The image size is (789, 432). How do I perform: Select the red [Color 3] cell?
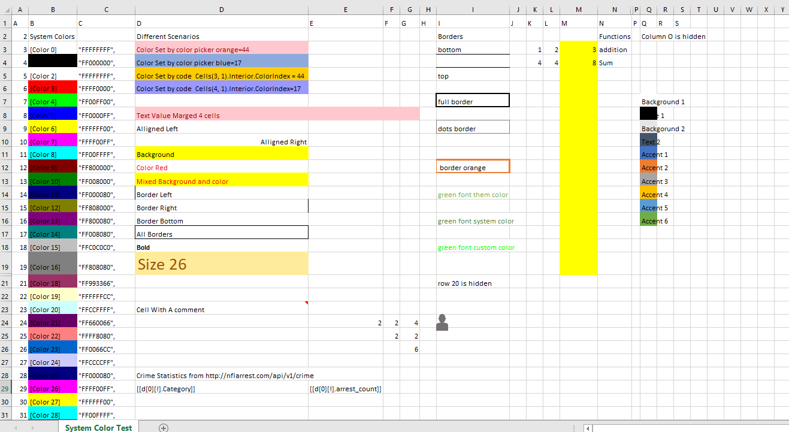pyautogui.click(x=53, y=89)
